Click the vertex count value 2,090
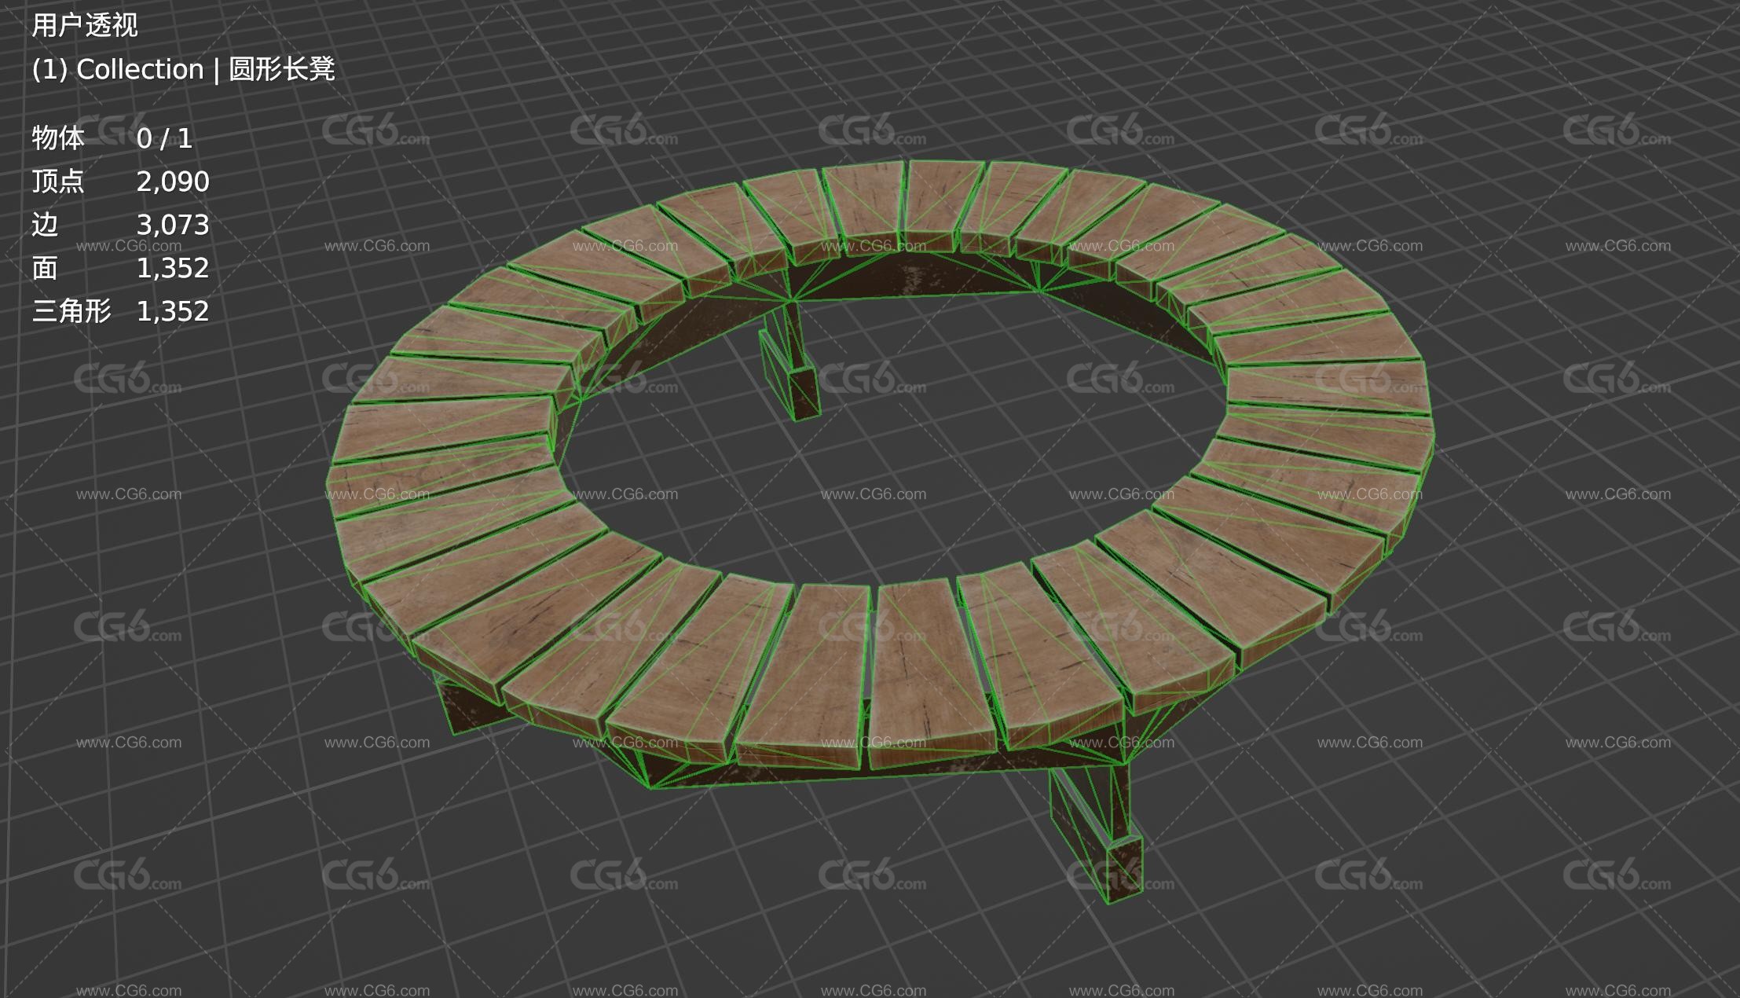The width and height of the screenshot is (1740, 998). (173, 182)
